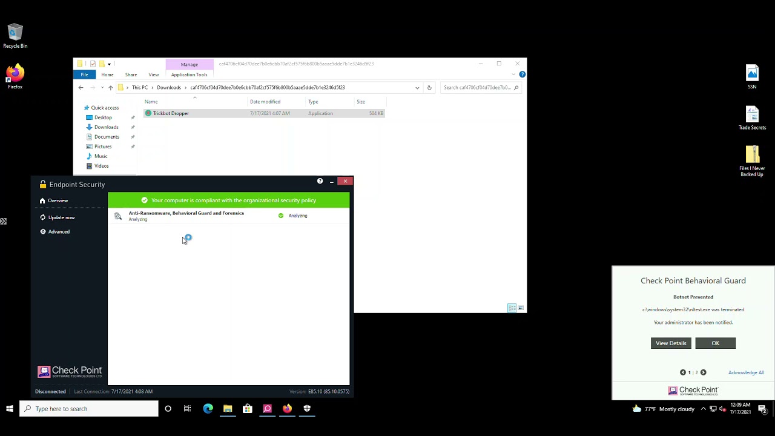Click Back arrow in File Explorer
The height and width of the screenshot is (436, 775).
tap(81, 87)
